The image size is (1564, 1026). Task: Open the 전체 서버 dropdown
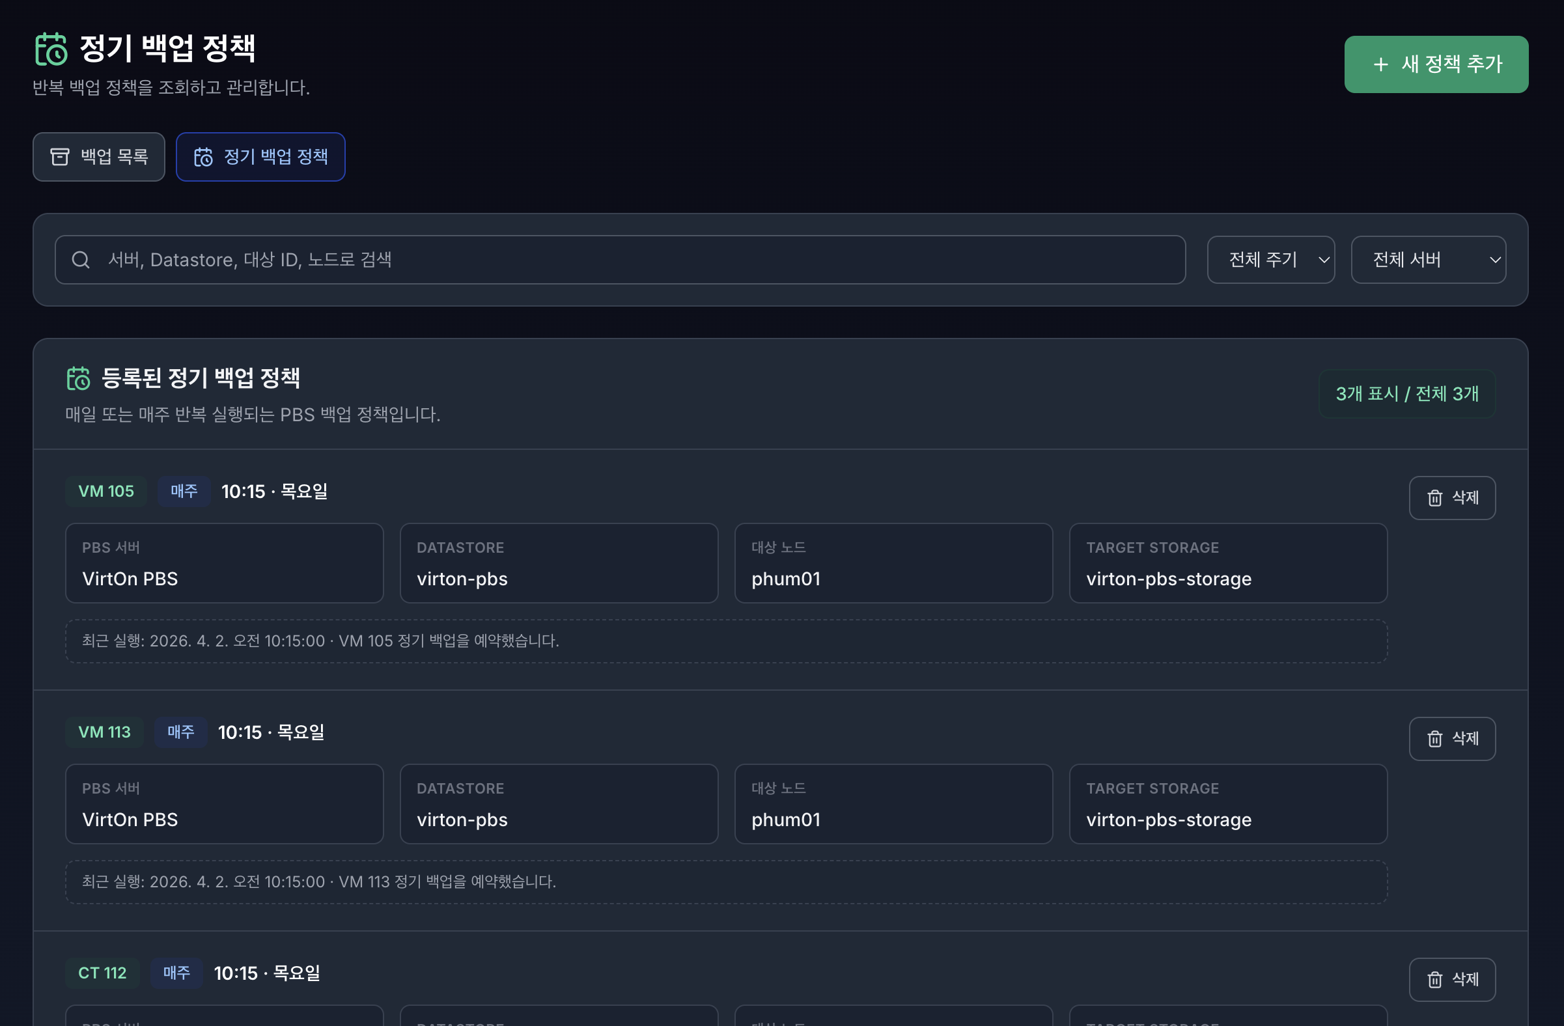click(x=1428, y=260)
